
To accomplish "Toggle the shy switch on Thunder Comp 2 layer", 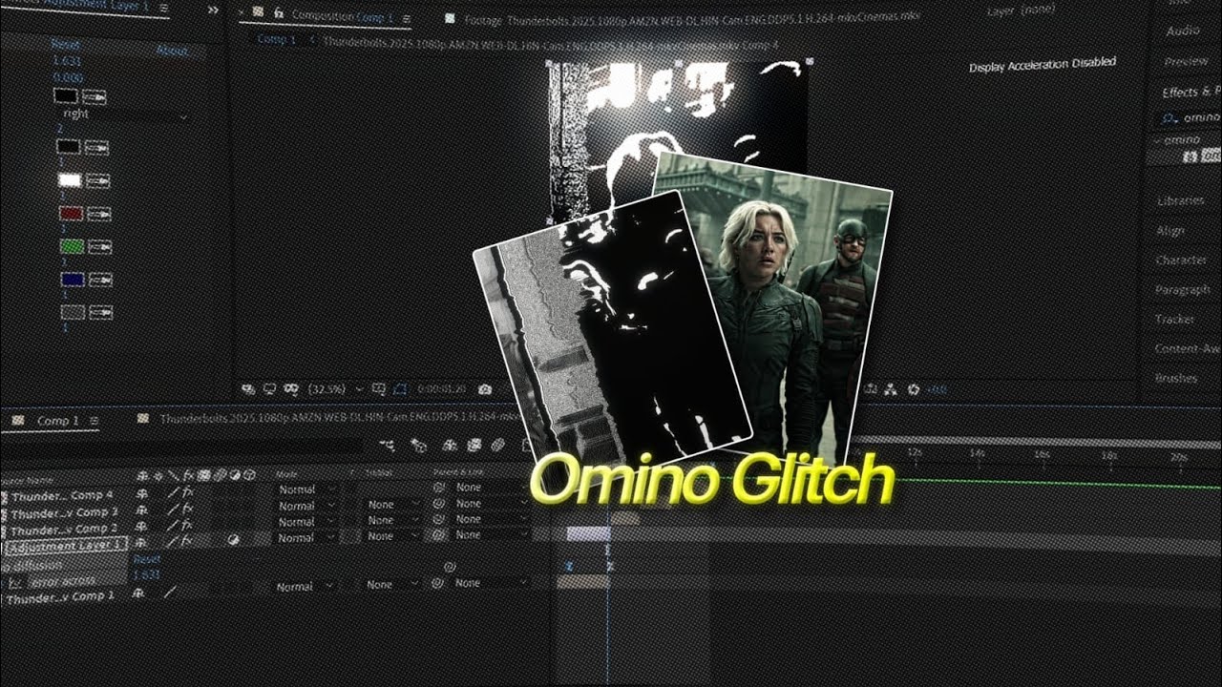I will 142,526.
